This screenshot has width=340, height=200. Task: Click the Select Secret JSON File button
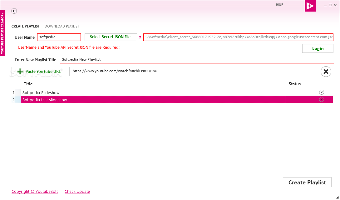(111, 37)
